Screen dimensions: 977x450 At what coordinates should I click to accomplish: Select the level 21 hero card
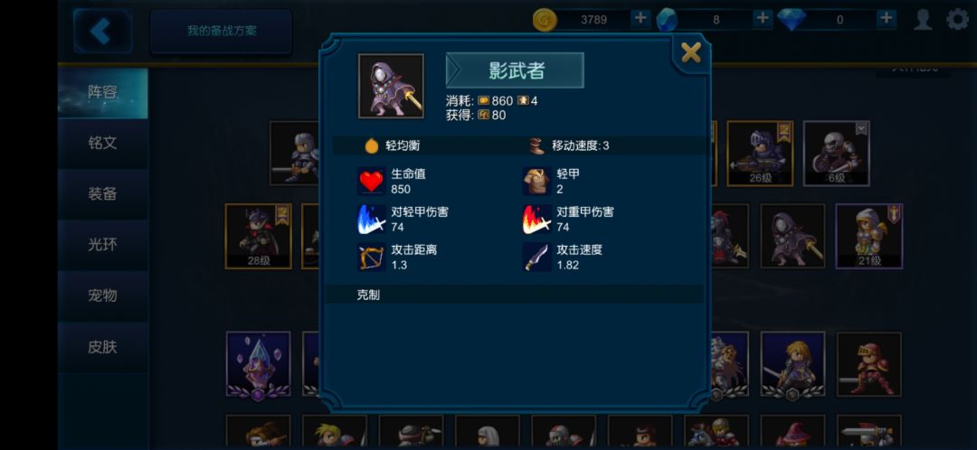pyautogui.click(x=868, y=237)
